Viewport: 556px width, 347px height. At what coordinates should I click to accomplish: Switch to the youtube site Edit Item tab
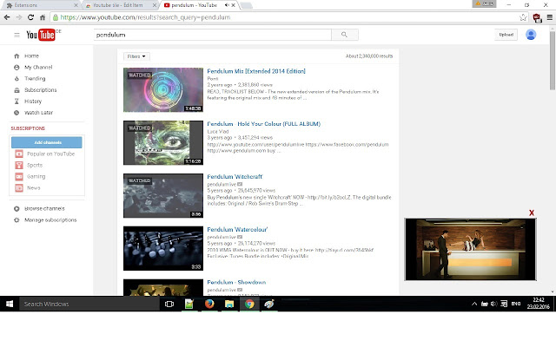[120, 5]
